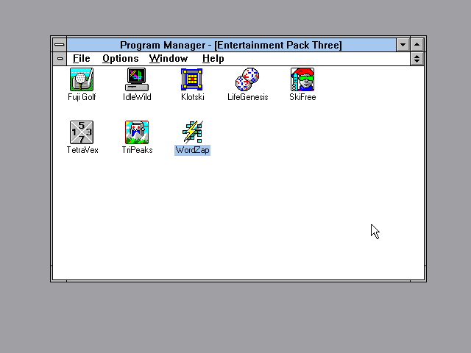Select the TetraVex number tile icon

[x=82, y=132]
